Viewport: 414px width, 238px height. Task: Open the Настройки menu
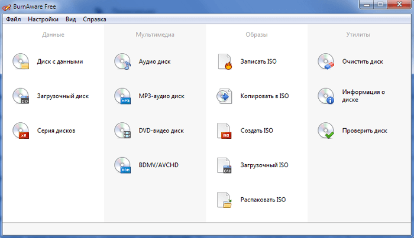(x=43, y=19)
